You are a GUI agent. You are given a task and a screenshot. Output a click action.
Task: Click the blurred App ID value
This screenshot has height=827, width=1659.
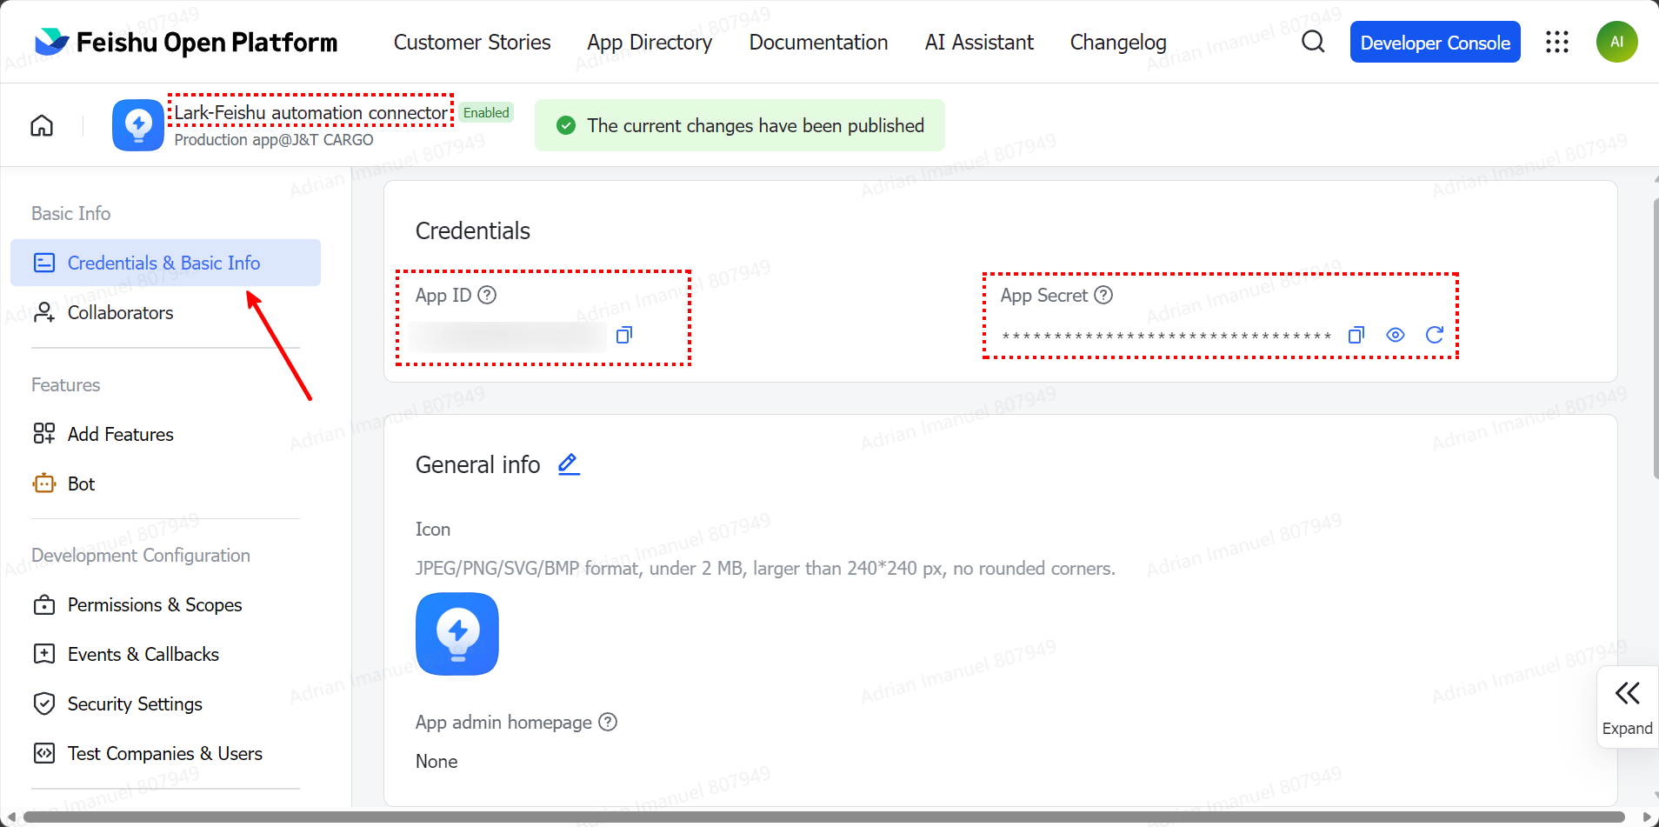(507, 336)
